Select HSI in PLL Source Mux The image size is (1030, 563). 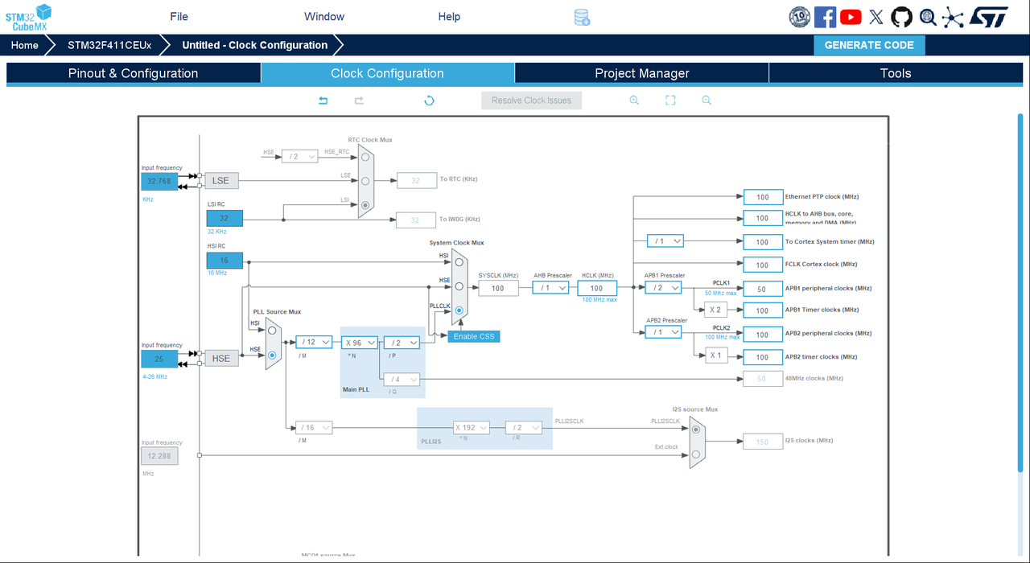coord(272,330)
